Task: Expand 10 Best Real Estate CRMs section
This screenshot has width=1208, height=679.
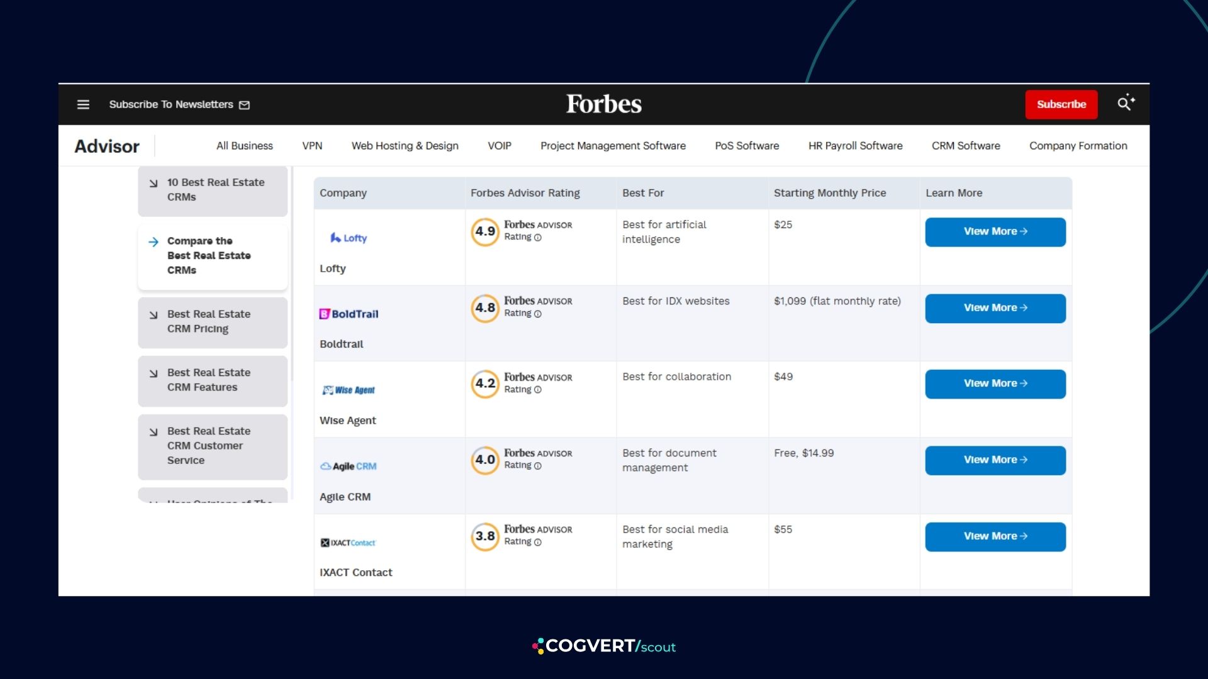Action: pos(213,190)
